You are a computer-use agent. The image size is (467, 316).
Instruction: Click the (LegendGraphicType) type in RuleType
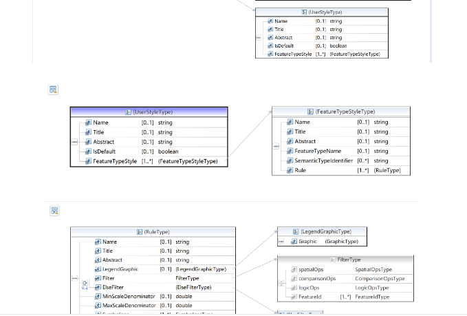[201, 269]
